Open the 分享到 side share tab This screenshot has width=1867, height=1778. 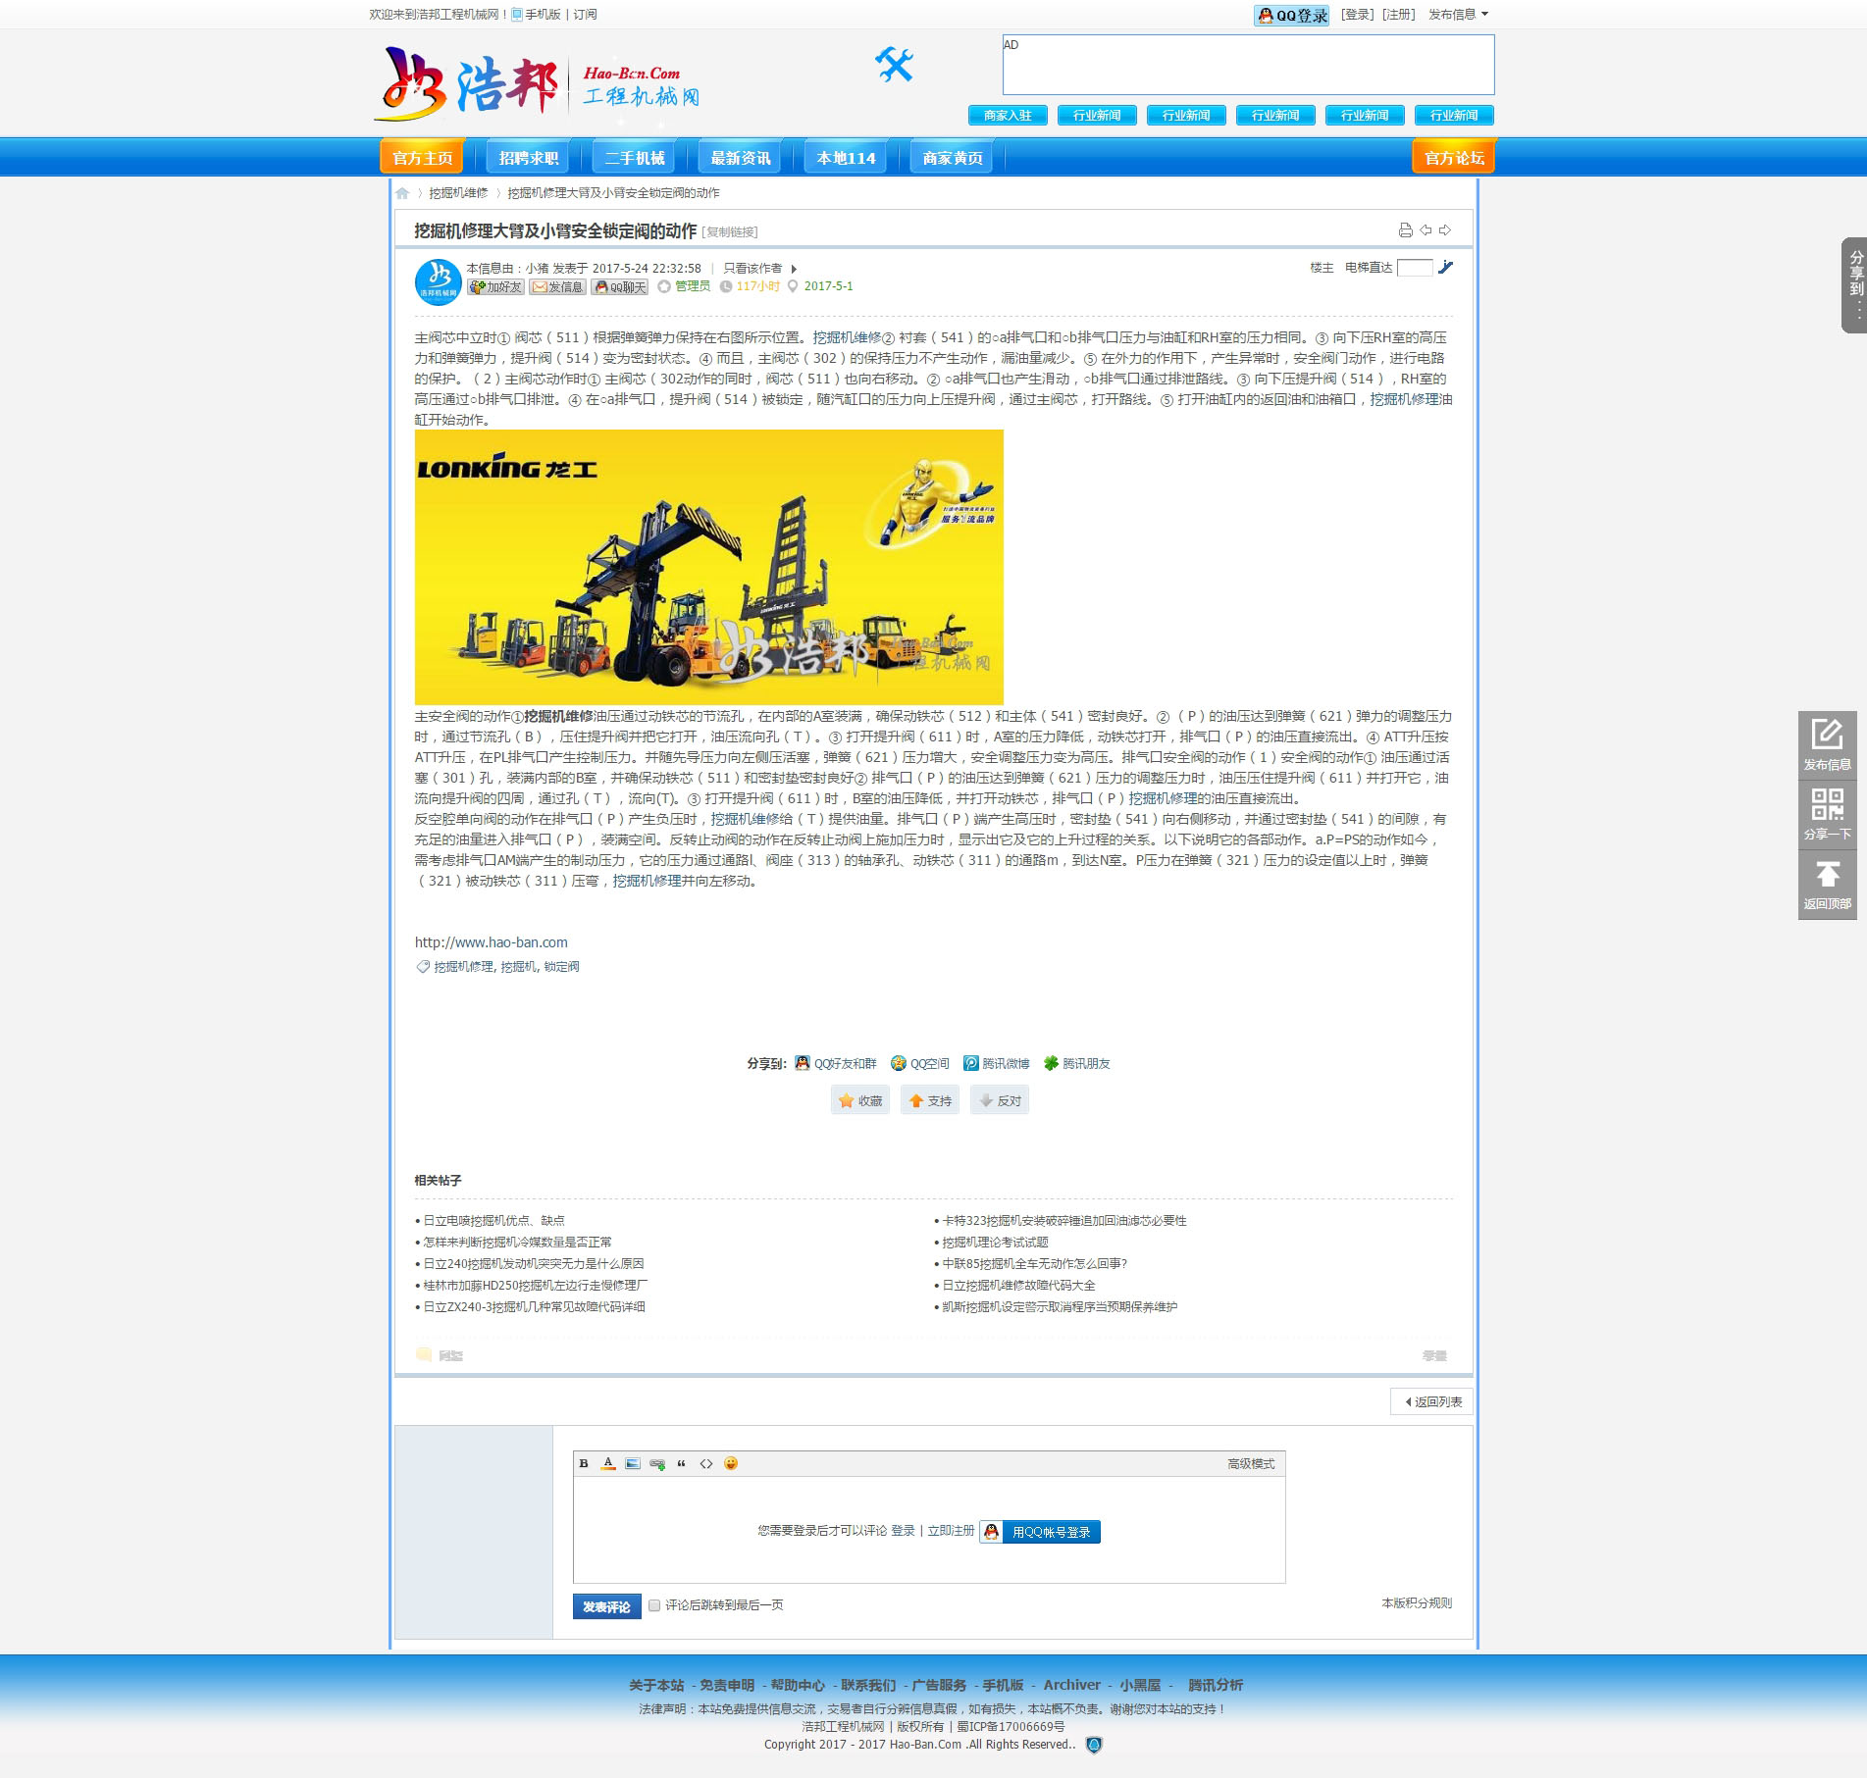click(1854, 285)
